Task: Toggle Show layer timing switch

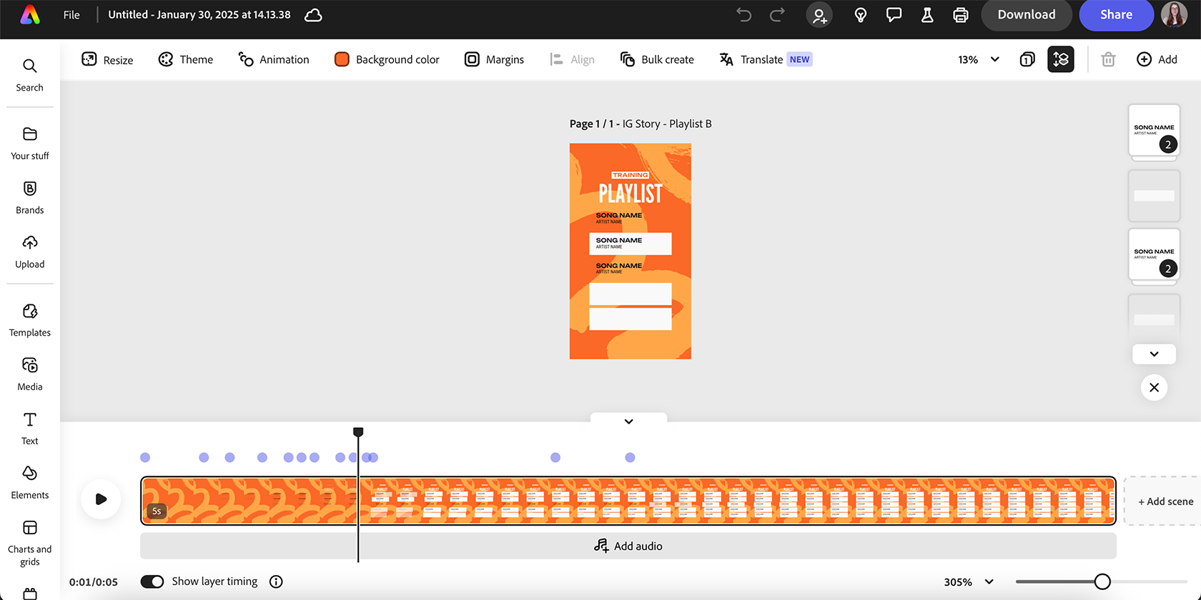Action: tap(152, 581)
